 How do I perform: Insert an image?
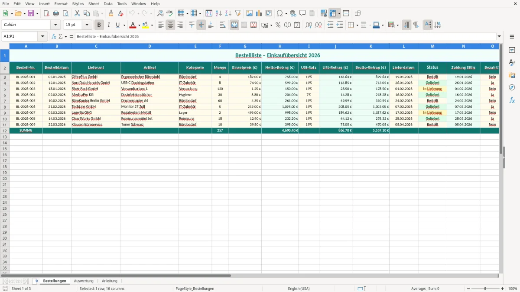point(250,13)
